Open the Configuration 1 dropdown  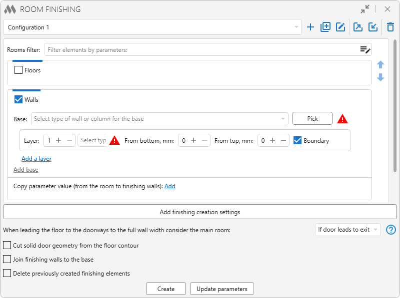pyautogui.click(x=152, y=27)
